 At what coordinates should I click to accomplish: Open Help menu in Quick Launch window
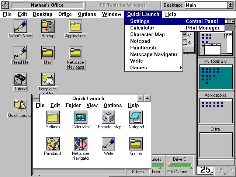pyautogui.click(x=133, y=105)
